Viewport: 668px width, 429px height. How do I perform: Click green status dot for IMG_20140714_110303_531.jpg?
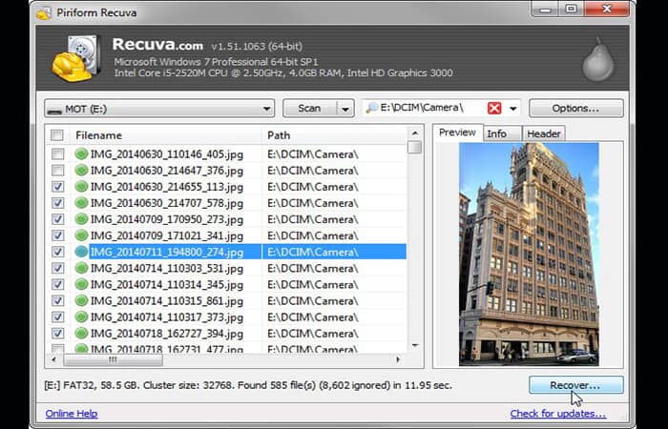point(81,268)
